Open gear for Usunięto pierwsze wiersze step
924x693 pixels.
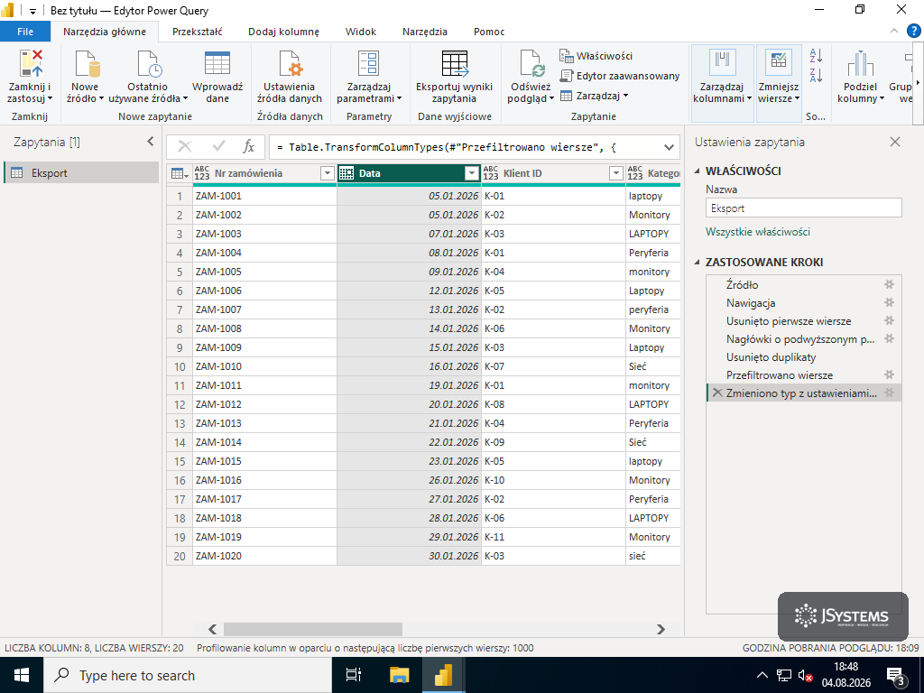(x=889, y=321)
